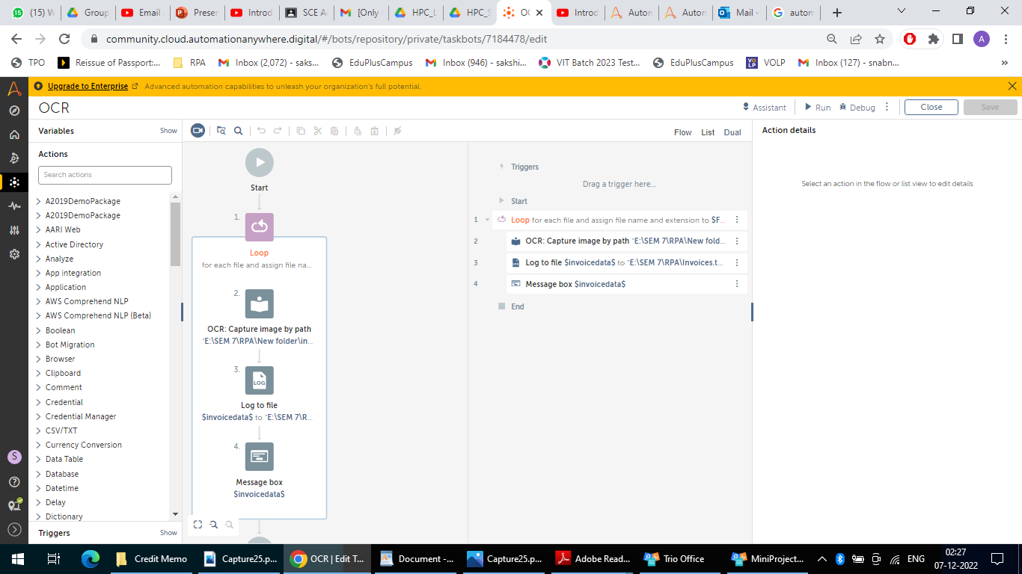Open options menu for Loop row

(737, 220)
